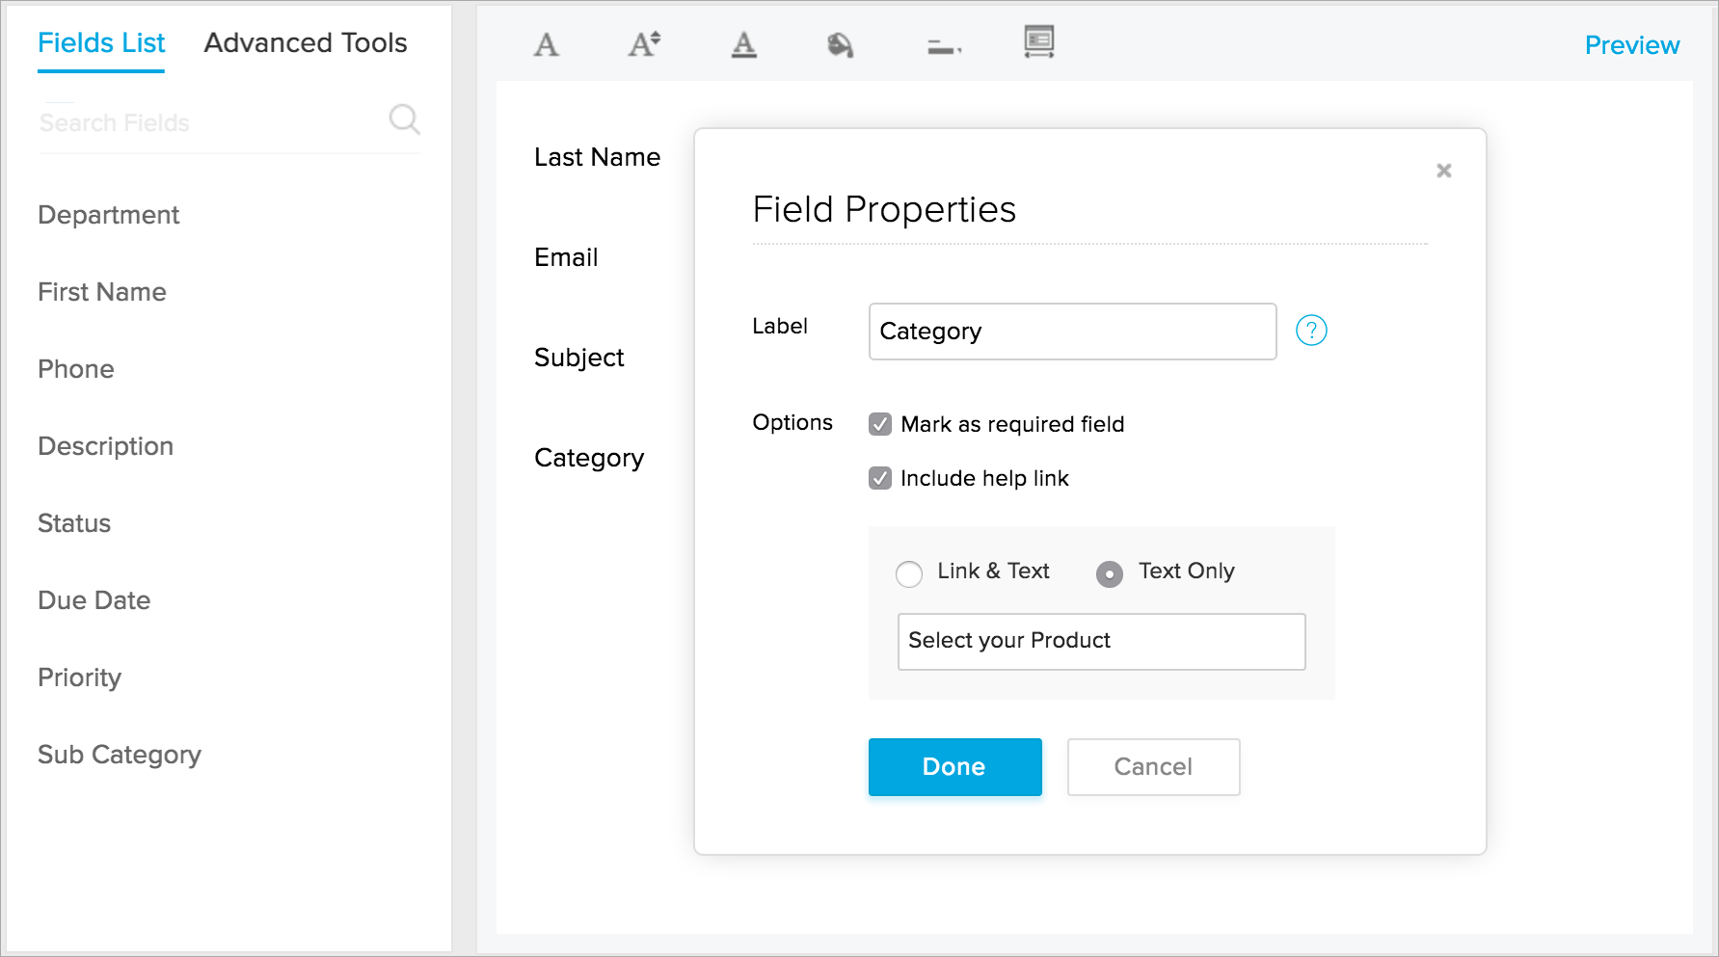
Task: Click the Cancel button
Action: [1153, 767]
